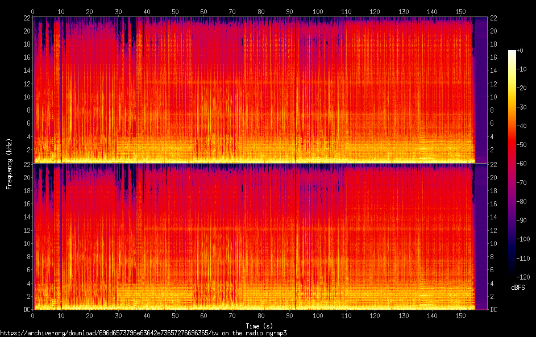536x337 pixels.
Task: Click the white top of the dBFS color bar
Action: coord(512,52)
